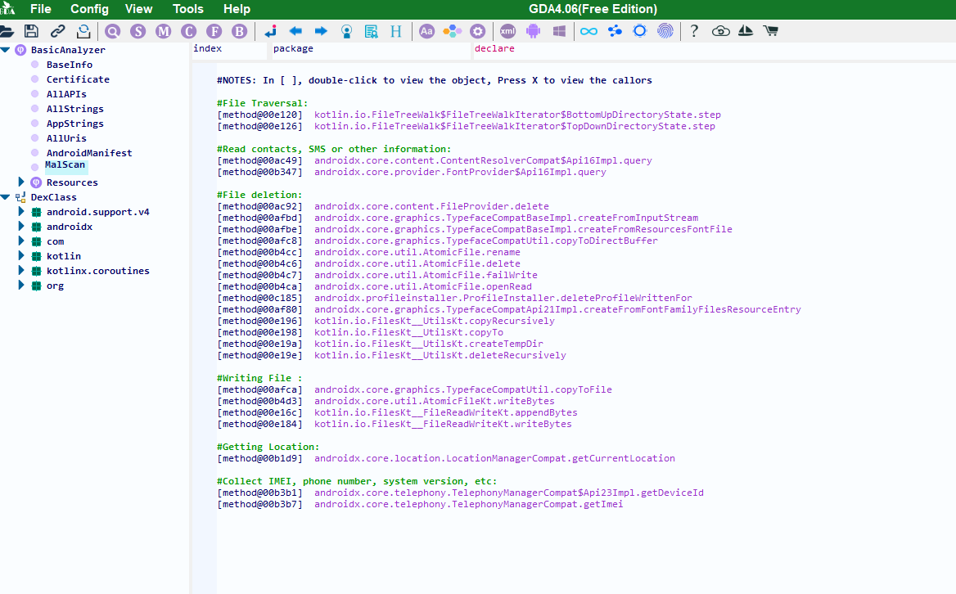Select AllAPIs in the tree
Screen dimensions: 956x594
coord(66,94)
